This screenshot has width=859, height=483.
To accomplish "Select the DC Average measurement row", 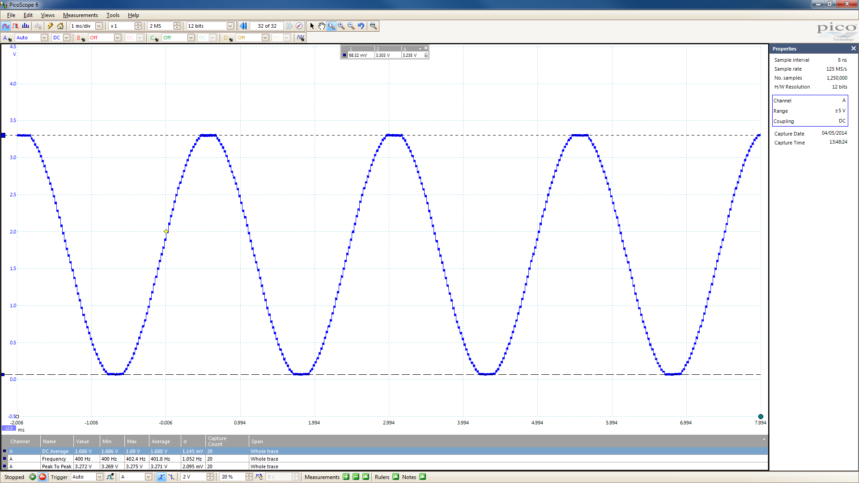I will click(385, 451).
